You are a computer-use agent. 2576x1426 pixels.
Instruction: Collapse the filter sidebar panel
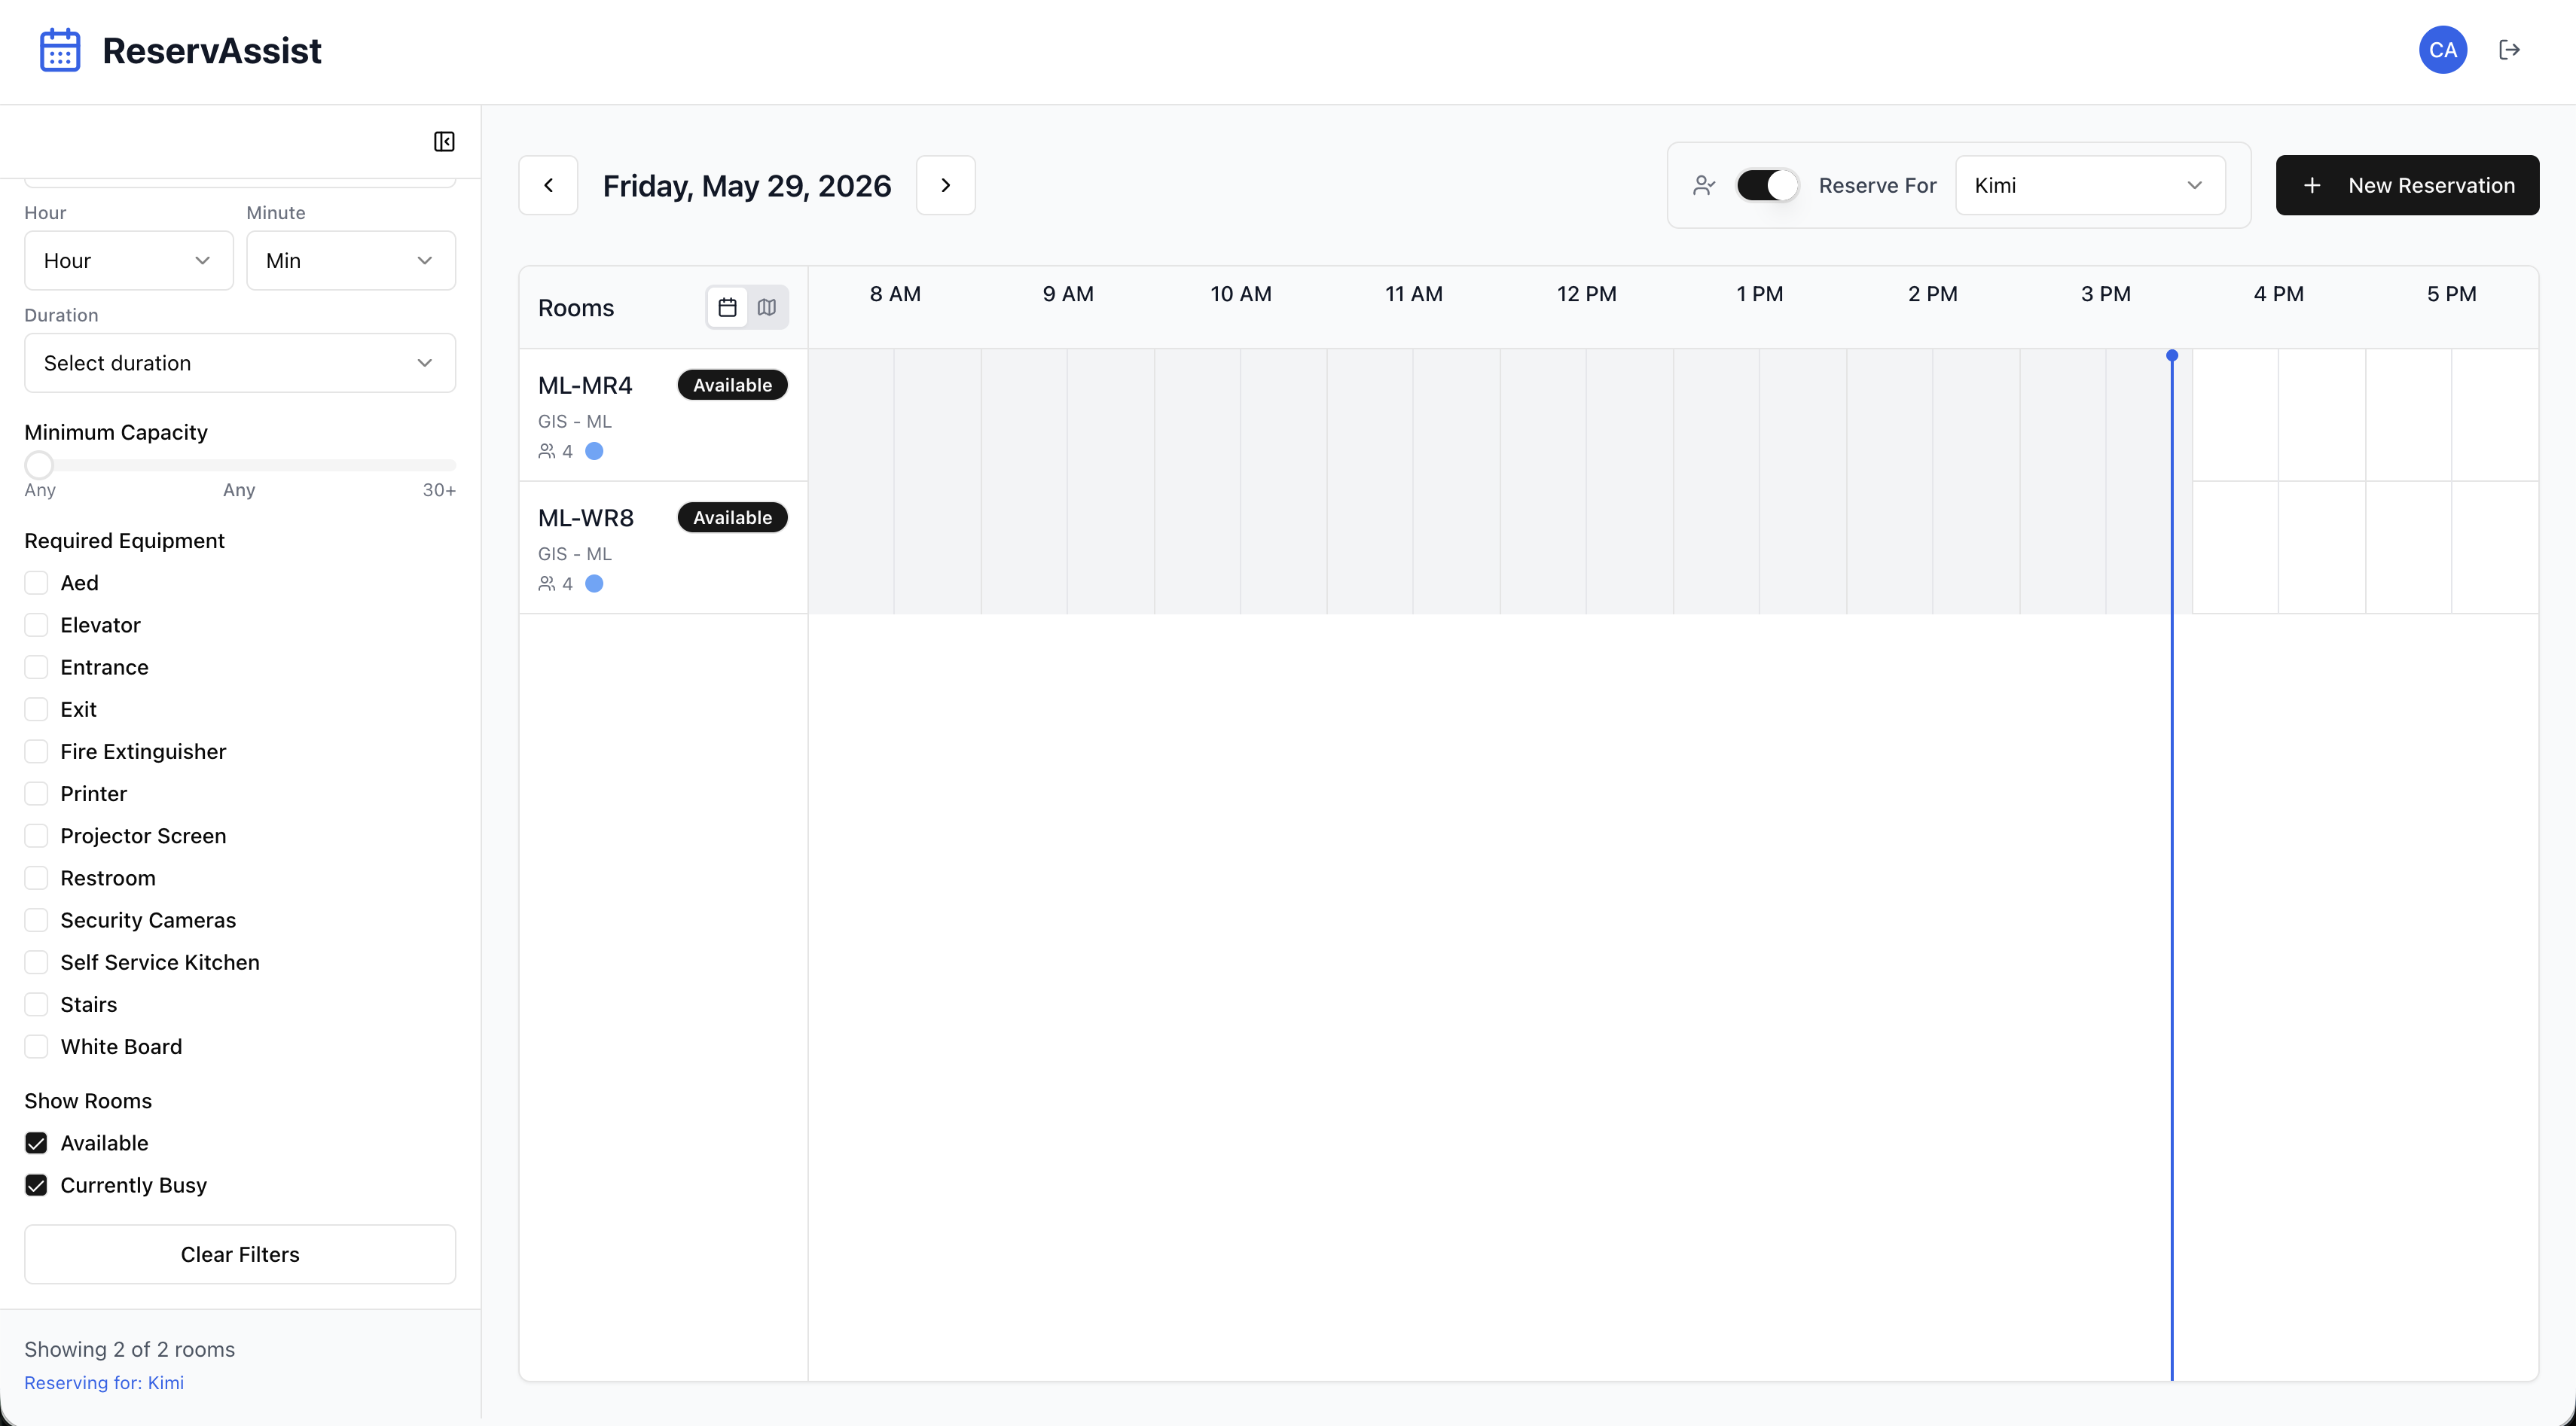[x=444, y=142]
